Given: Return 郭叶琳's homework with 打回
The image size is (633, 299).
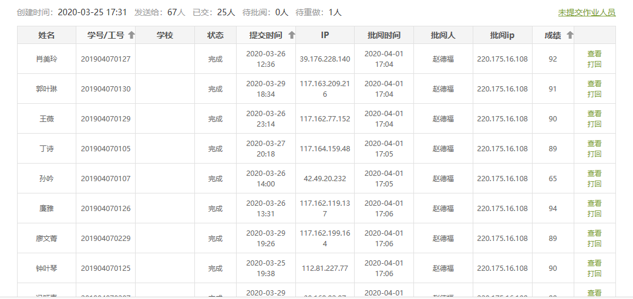Looking at the screenshot, I should point(594,94).
